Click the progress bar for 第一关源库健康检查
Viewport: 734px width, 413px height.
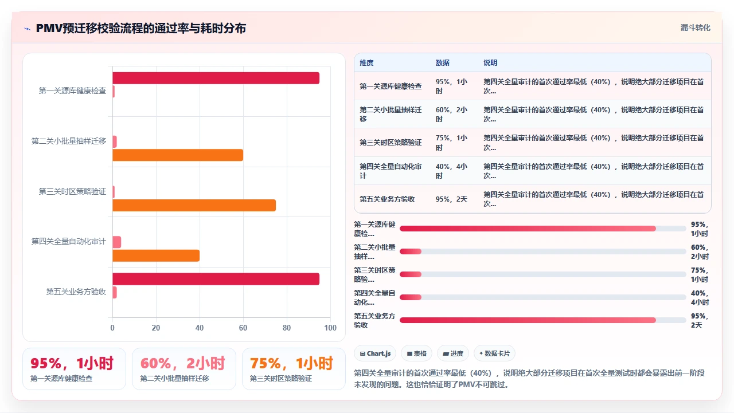542,229
